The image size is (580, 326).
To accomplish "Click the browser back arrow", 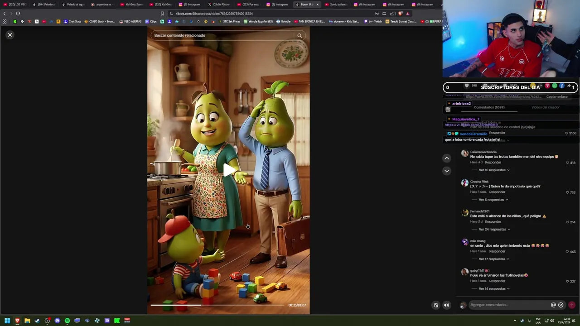I will pyautogui.click(x=5, y=14).
